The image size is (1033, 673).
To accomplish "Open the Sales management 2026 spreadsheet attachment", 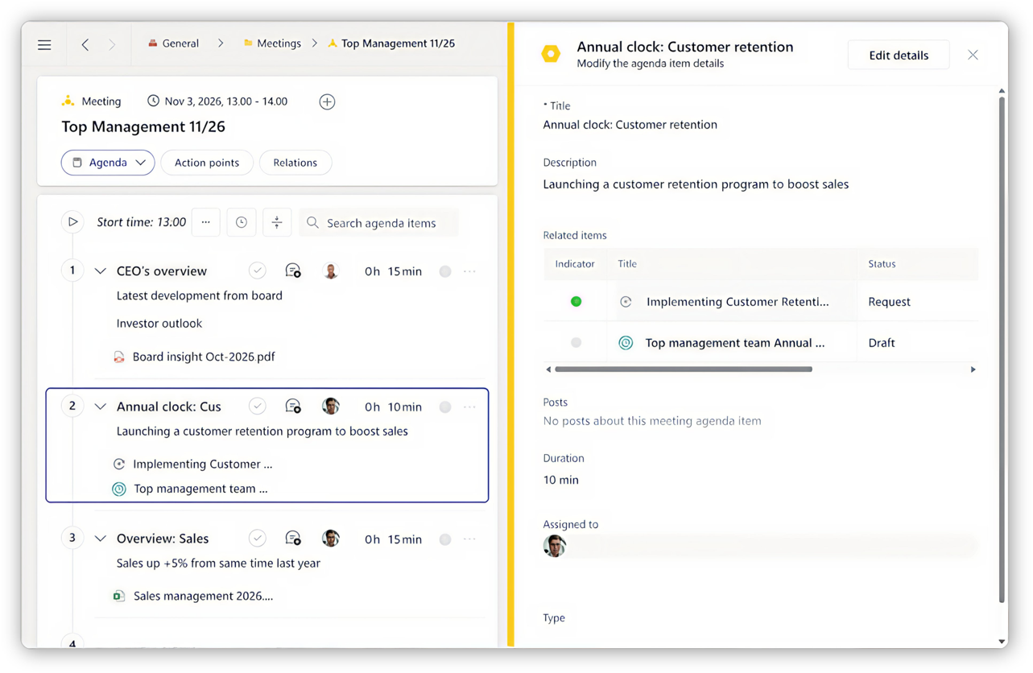I will click(202, 597).
